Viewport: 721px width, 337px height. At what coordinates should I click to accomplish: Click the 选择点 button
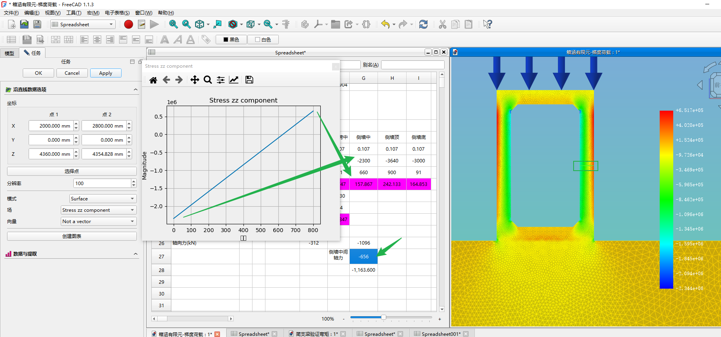pyautogui.click(x=72, y=171)
